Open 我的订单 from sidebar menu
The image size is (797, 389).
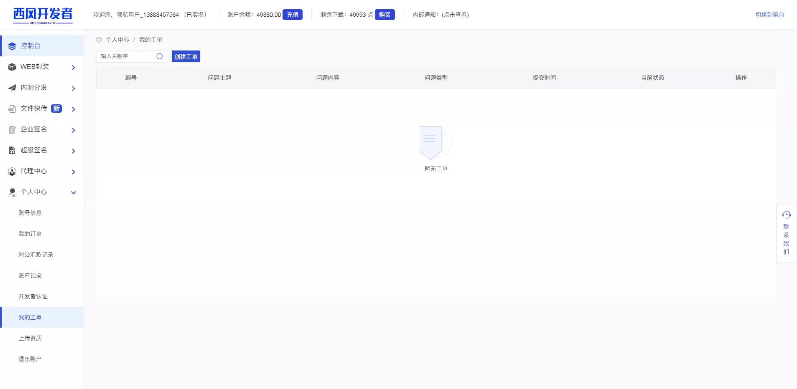point(30,234)
